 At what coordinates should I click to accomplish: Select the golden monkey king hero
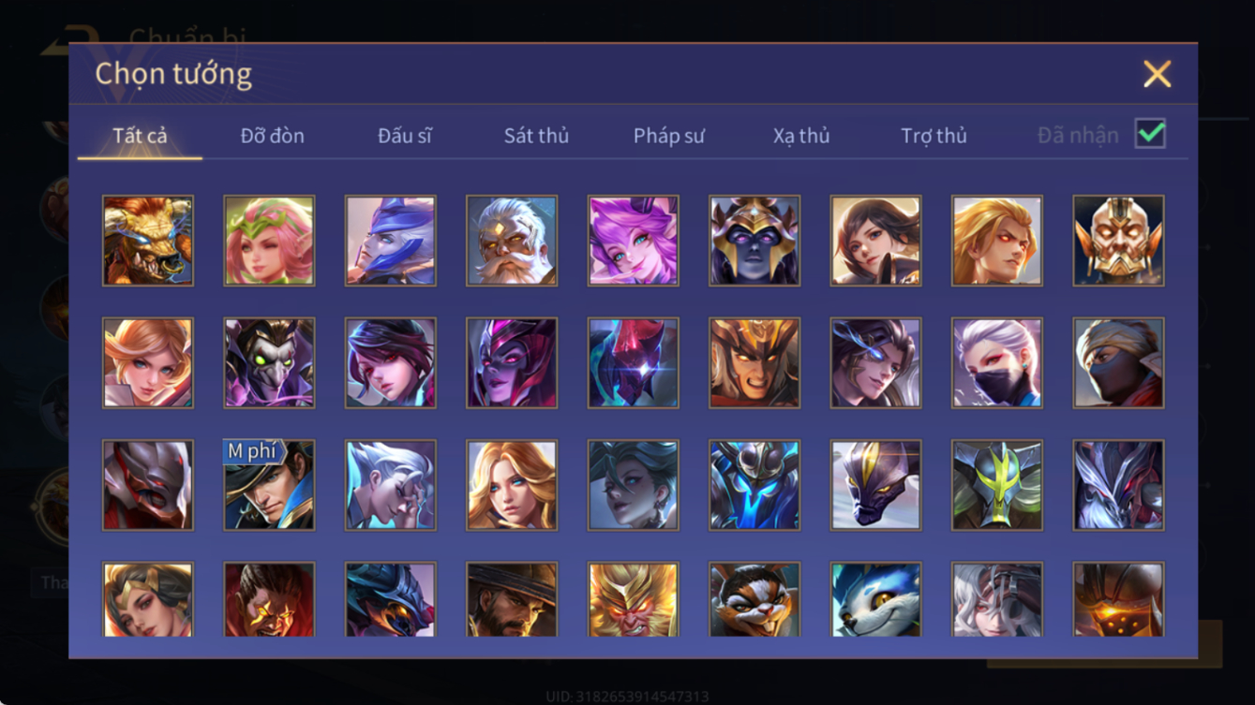tap(633, 600)
